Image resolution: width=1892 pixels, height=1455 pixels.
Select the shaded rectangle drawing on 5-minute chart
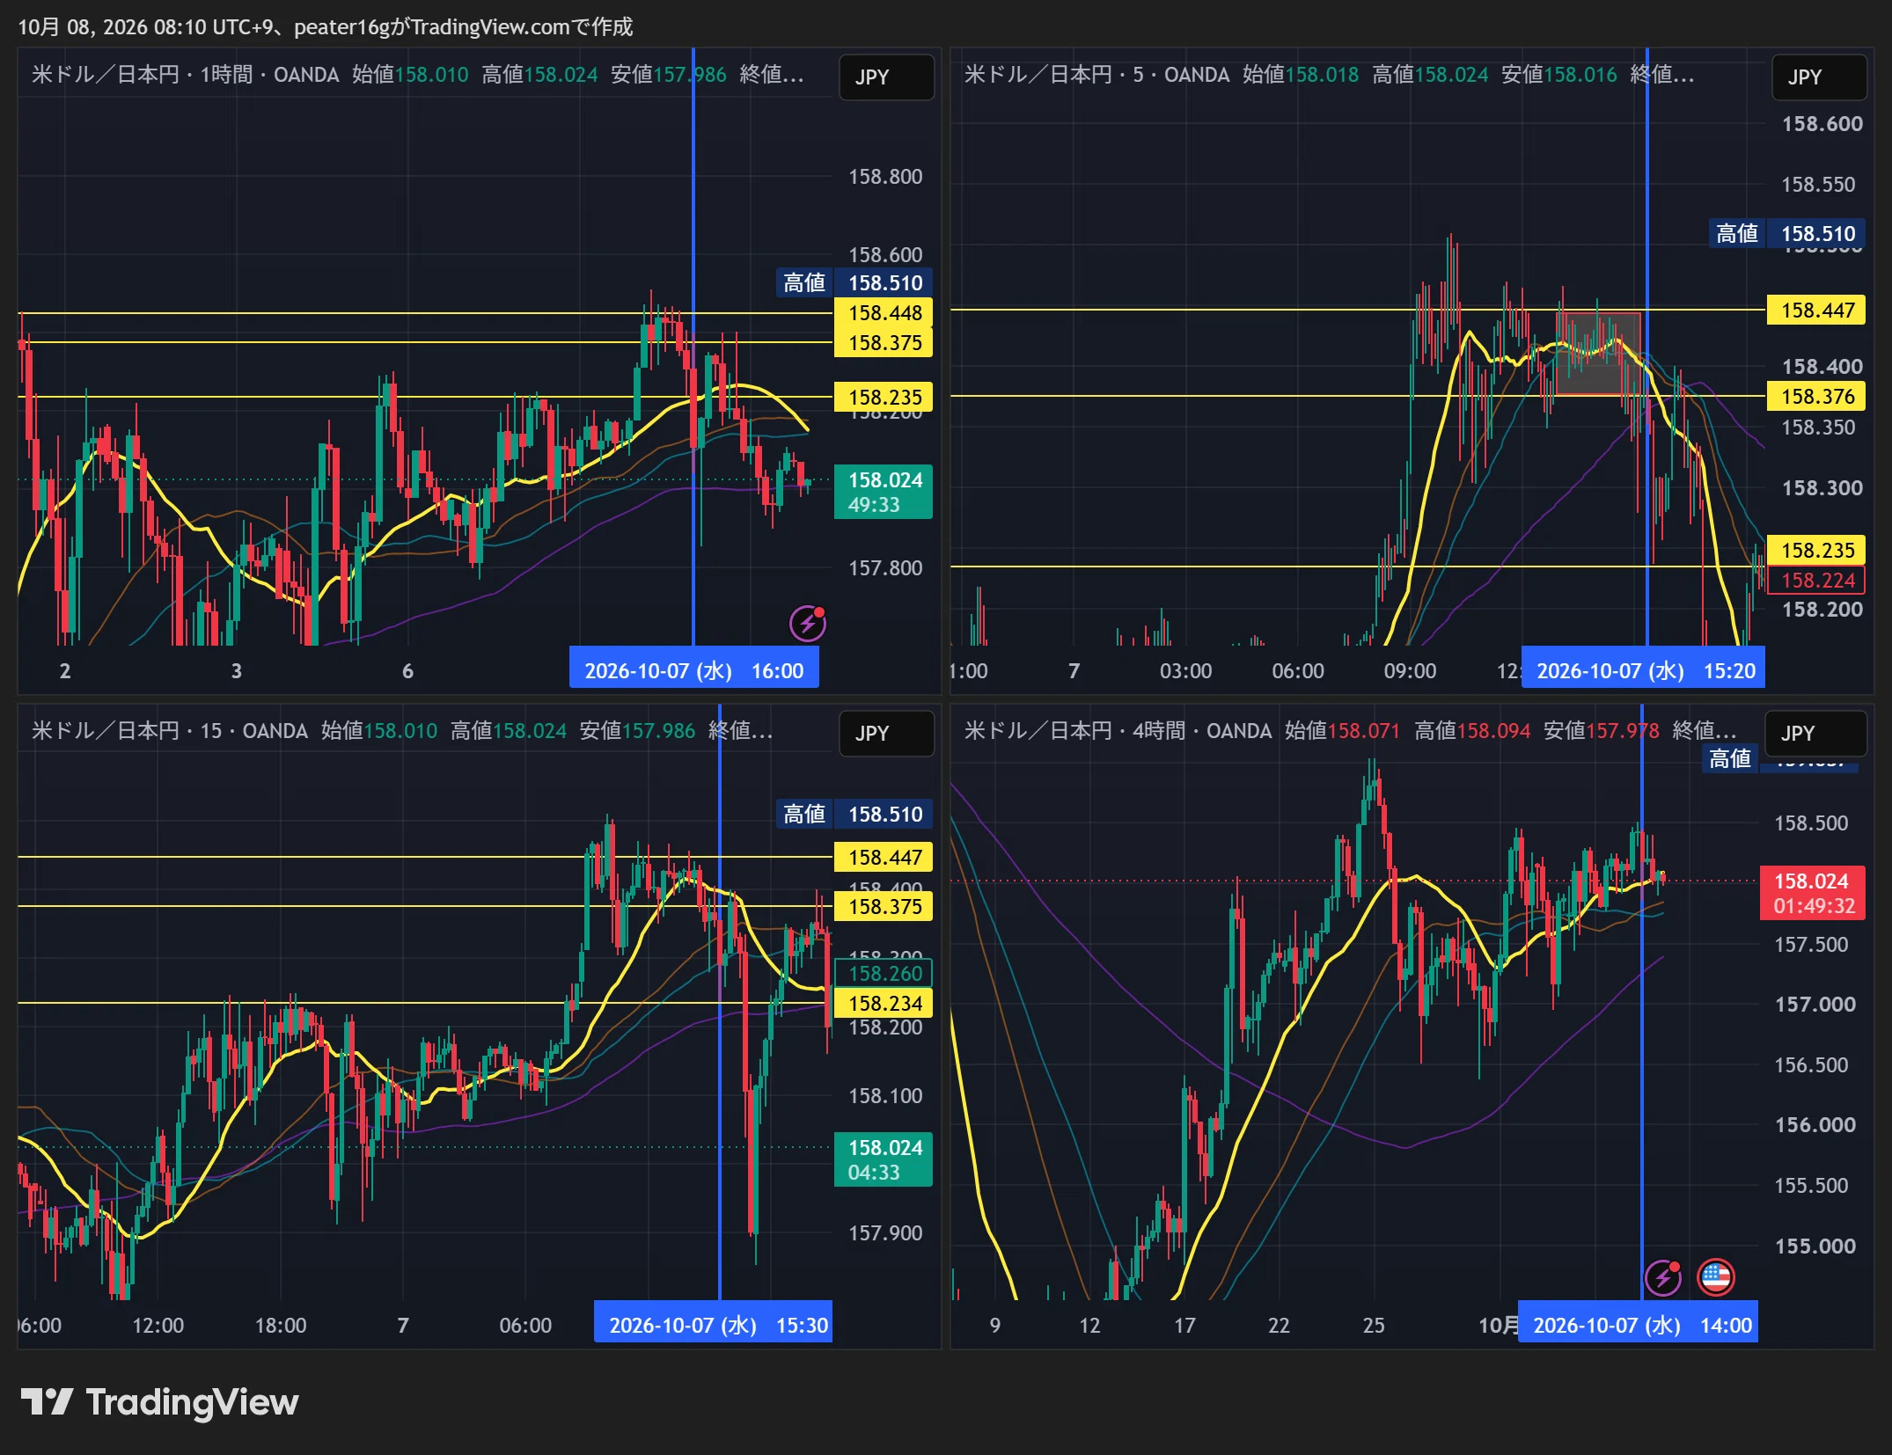(1598, 354)
